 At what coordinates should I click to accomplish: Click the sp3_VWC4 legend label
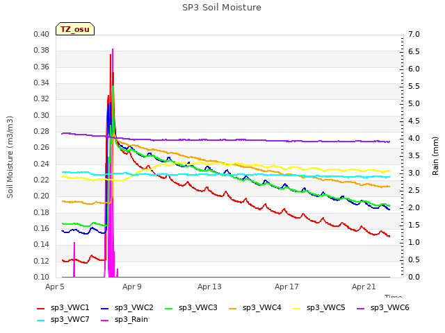coord(261,307)
